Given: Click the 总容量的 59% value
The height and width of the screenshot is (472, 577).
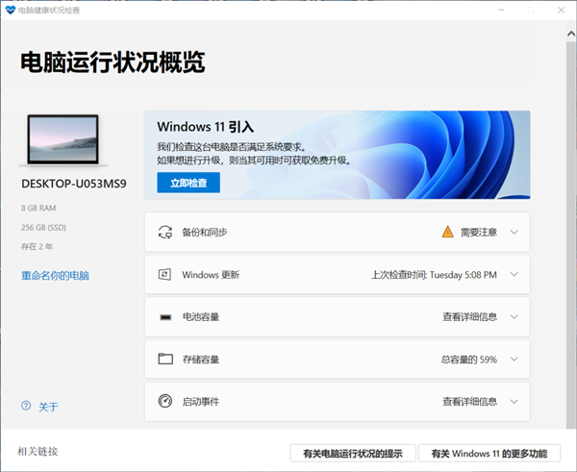Looking at the screenshot, I should click(469, 360).
